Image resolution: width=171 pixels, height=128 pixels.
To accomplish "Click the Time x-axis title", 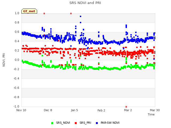I will pos(151,114).
